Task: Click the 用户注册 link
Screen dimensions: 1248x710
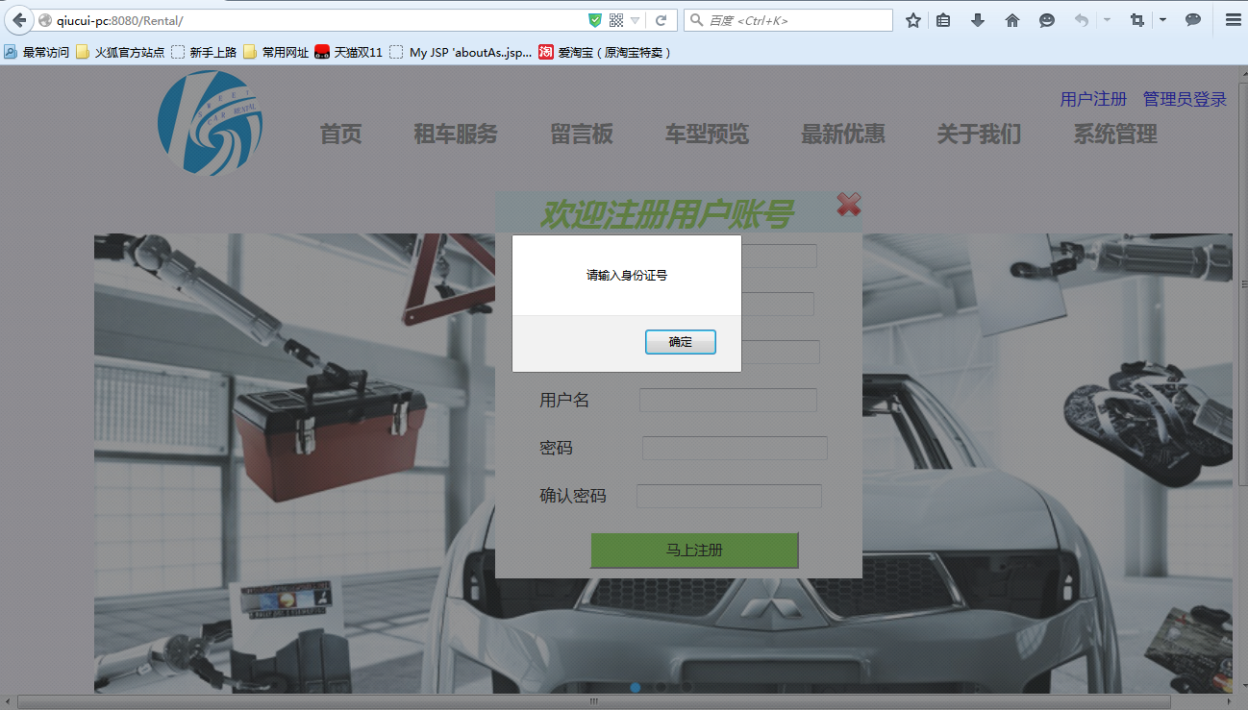Action: (1093, 99)
